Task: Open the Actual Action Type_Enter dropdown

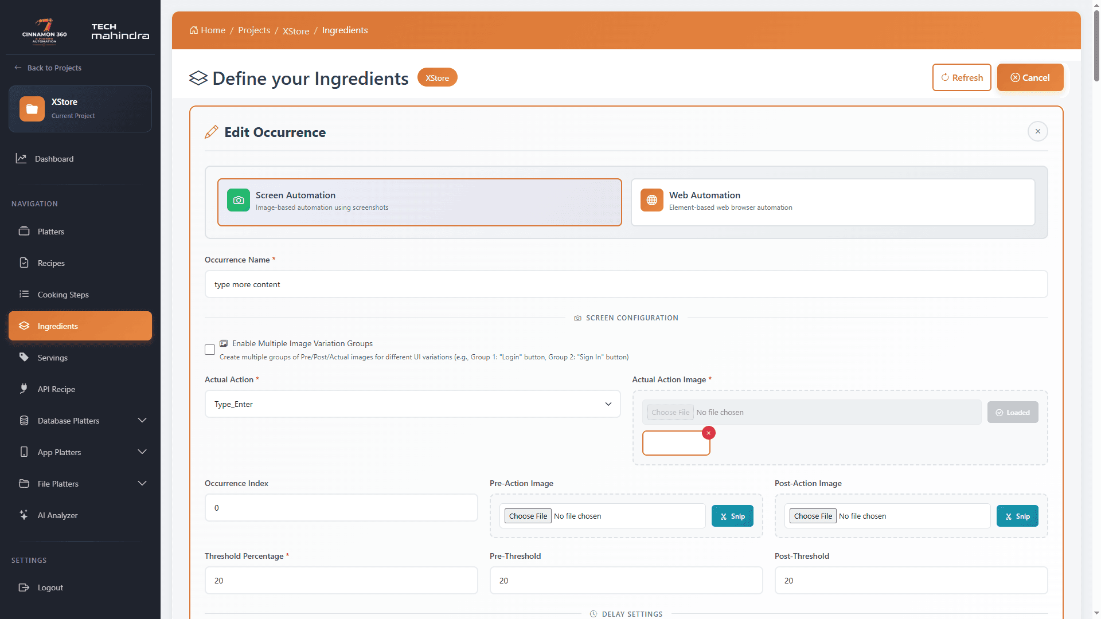Action: (x=413, y=404)
